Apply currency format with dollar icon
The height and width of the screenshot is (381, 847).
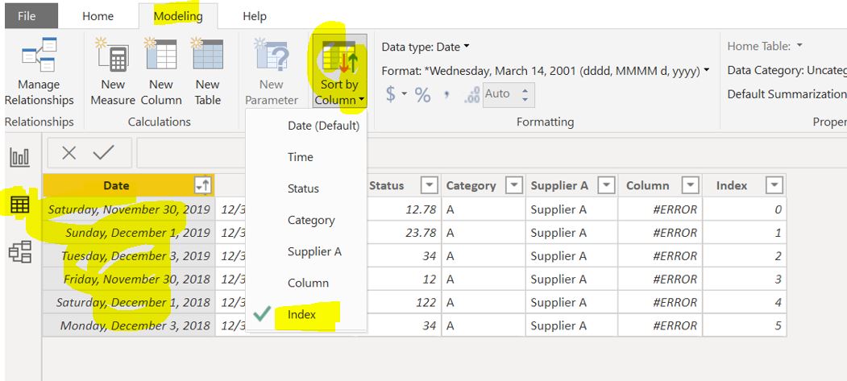tap(394, 94)
